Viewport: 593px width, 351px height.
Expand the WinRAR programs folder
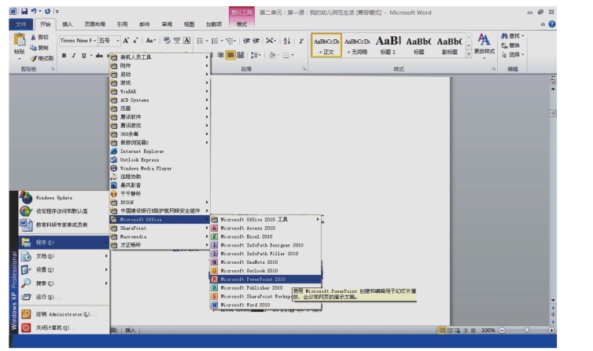pos(160,91)
